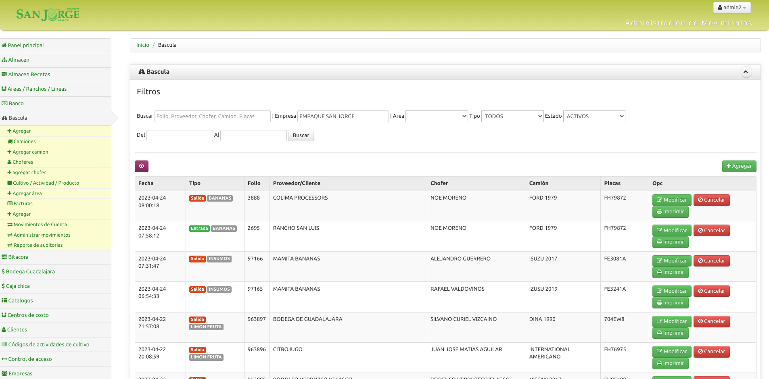Print folio 97166 record

point(671,272)
